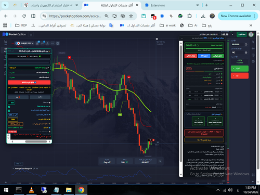Image resolution: width=260 pixels, height=195 pixels.
Task: Click the text field at top of left panel
Action: [x=29, y=62]
